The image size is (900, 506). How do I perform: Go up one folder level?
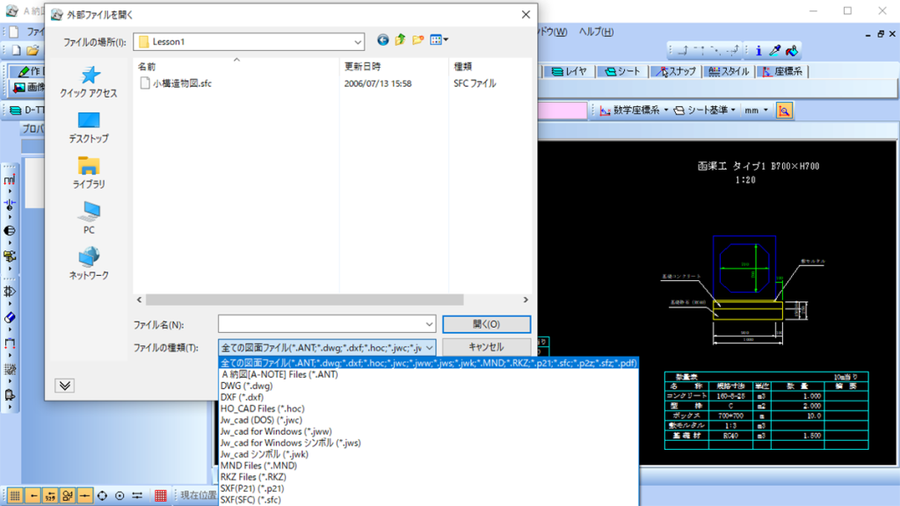400,40
